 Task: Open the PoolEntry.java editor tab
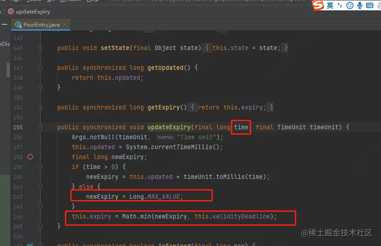[41, 24]
